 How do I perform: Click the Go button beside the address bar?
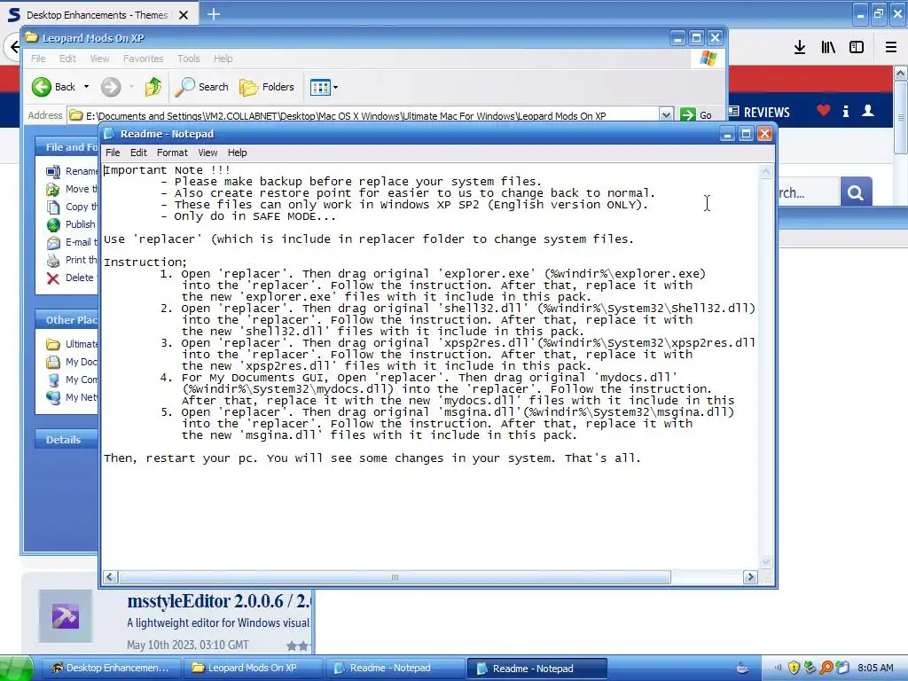point(696,115)
